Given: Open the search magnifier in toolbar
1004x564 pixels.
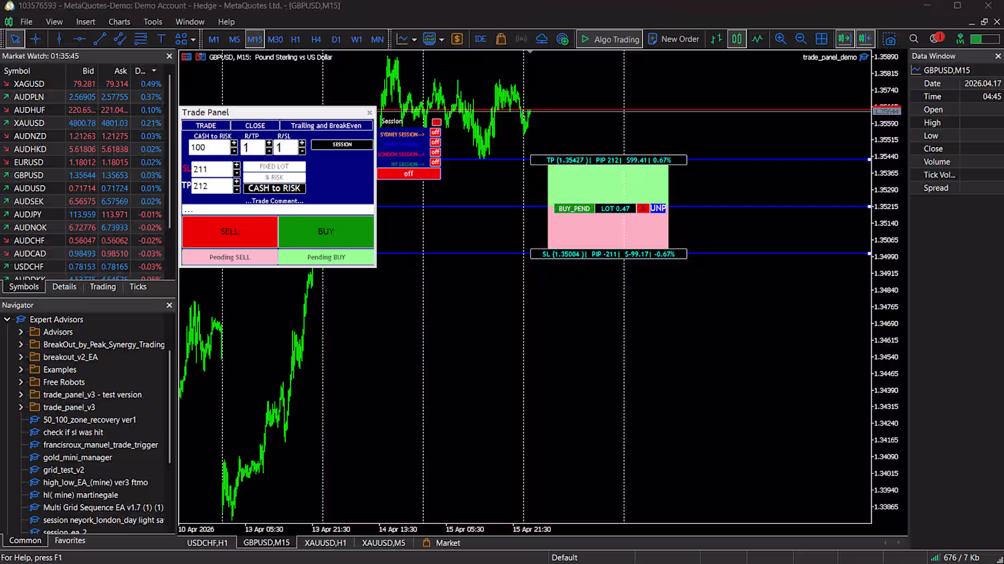Looking at the screenshot, I should pos(914,39).
